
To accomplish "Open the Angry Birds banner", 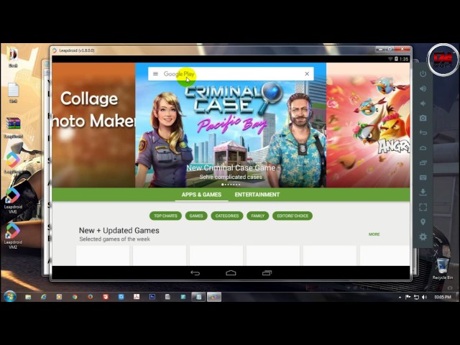I will tap(368, 125).
